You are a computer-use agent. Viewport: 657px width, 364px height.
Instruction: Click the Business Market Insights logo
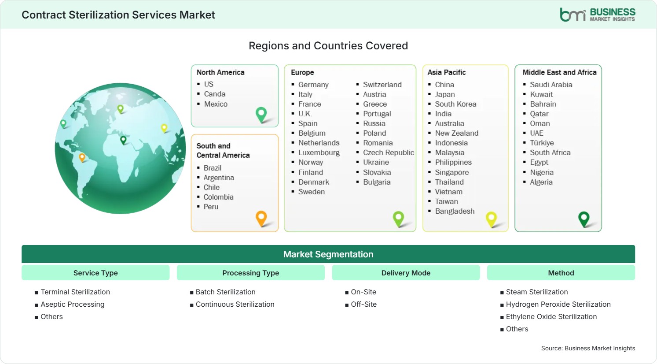click(x=598, y=15)
